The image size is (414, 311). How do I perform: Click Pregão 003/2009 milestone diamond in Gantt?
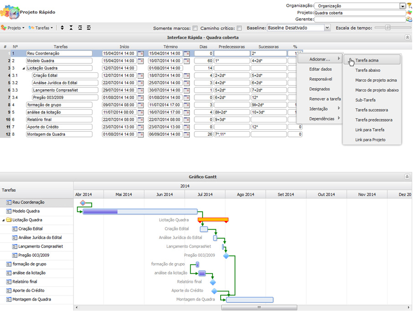click(x=226, y=255)
